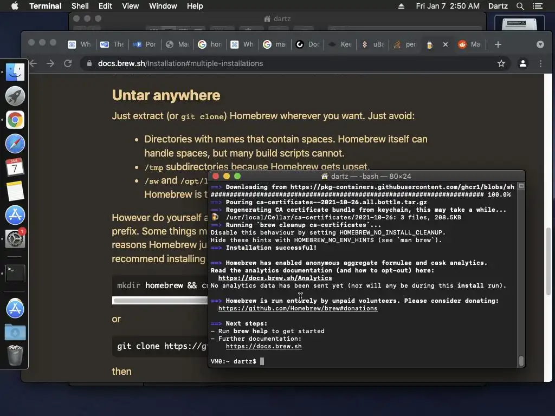Viewport: 555px width, 416px height.
Task: Open the Shell menu
Action: 80,6
